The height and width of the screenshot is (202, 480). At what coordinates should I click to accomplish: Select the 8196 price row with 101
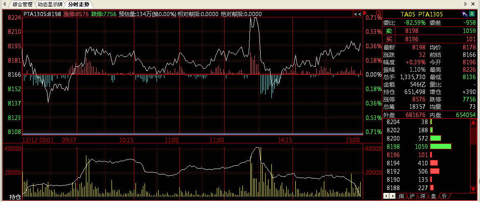[425, 155]
